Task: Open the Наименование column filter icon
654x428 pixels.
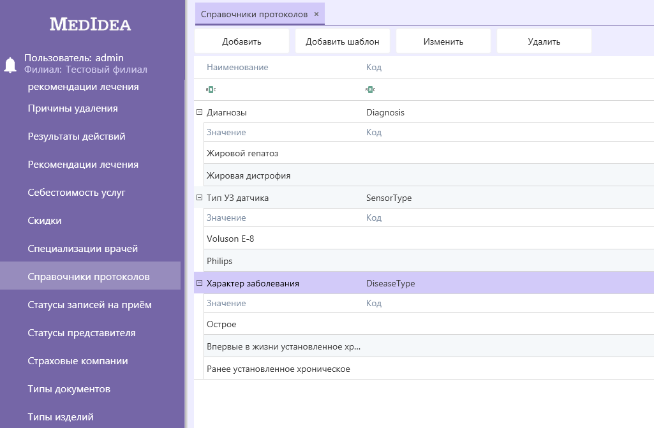Action: click(211, 89)
